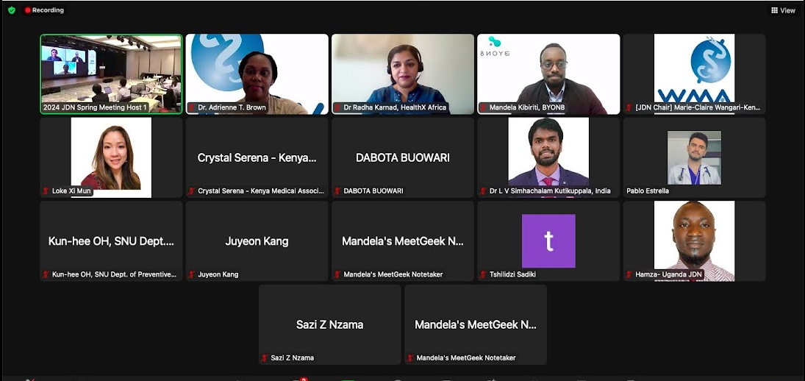Viewport: 805px width, 381px height.
Task: Select Pablo Estrella's profile picture tile
Action: 694,157
